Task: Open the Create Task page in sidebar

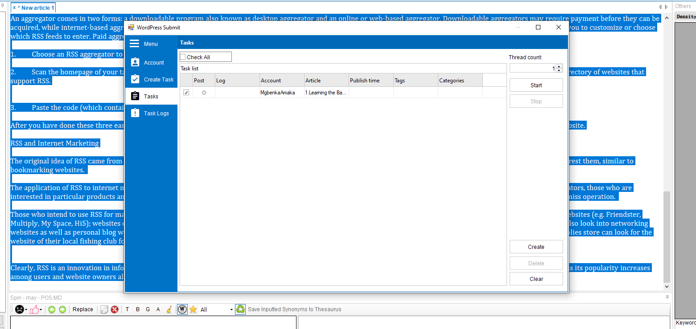Action: 152,80
